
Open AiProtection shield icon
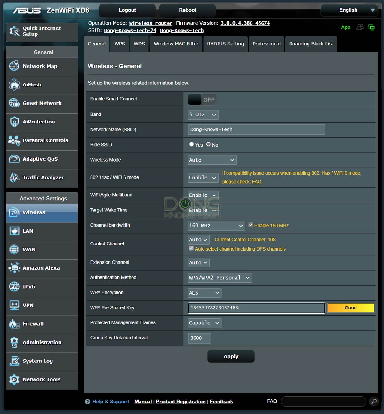[x=14, y=122]
